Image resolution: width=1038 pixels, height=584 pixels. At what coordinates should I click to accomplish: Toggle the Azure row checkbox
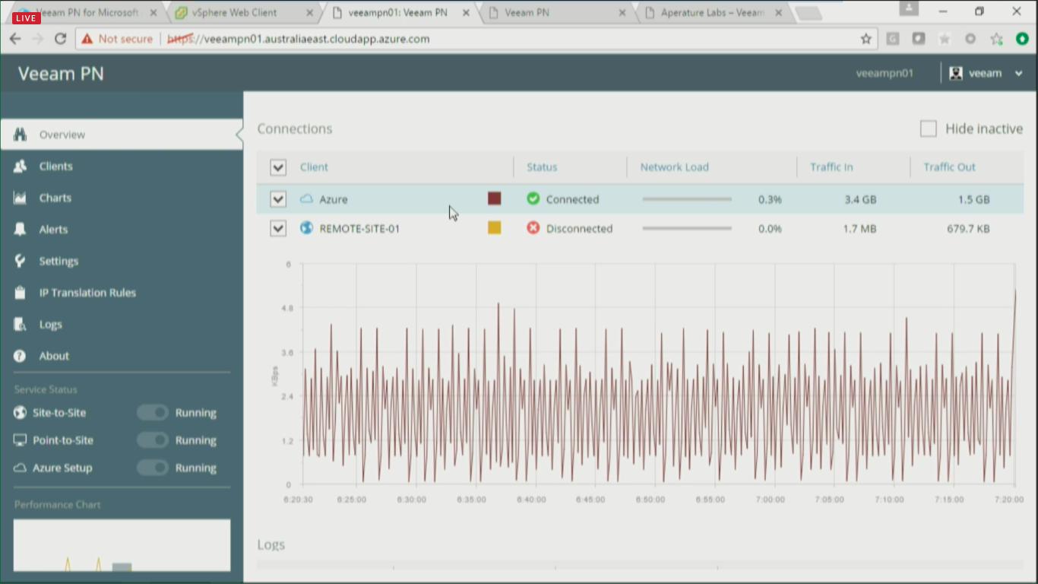tap(278, 199)
